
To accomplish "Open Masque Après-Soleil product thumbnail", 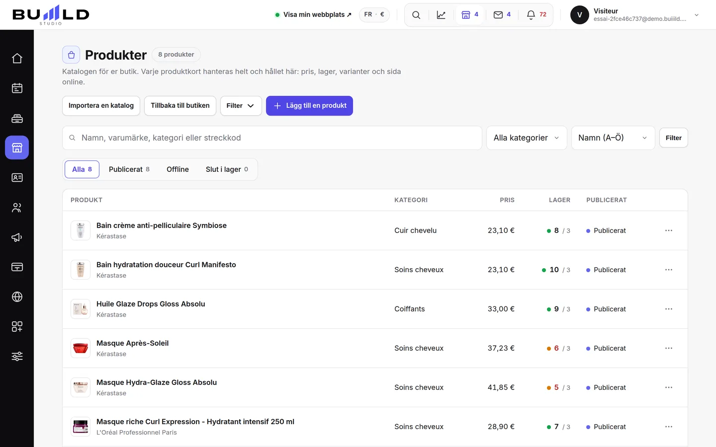I will click(81, 348).
